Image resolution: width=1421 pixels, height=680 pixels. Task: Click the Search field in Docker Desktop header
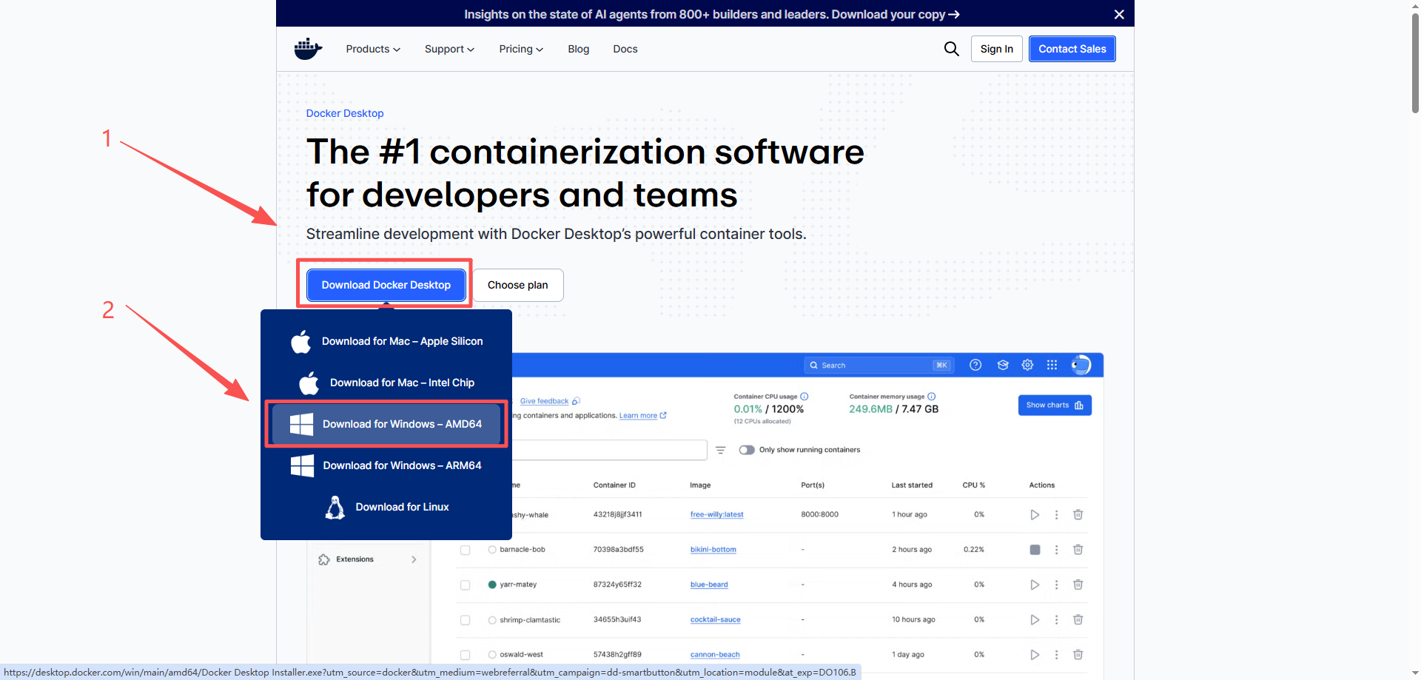coord(879,365)
